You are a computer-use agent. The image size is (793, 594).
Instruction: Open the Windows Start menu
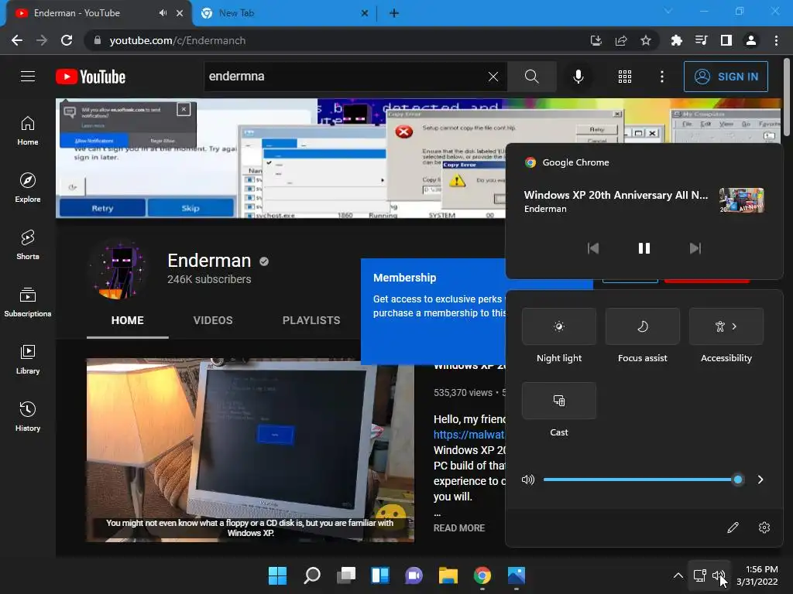click(x=277, y=575)
